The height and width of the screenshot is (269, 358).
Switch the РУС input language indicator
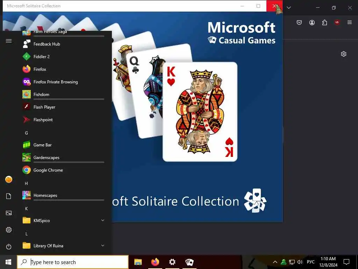310,262
